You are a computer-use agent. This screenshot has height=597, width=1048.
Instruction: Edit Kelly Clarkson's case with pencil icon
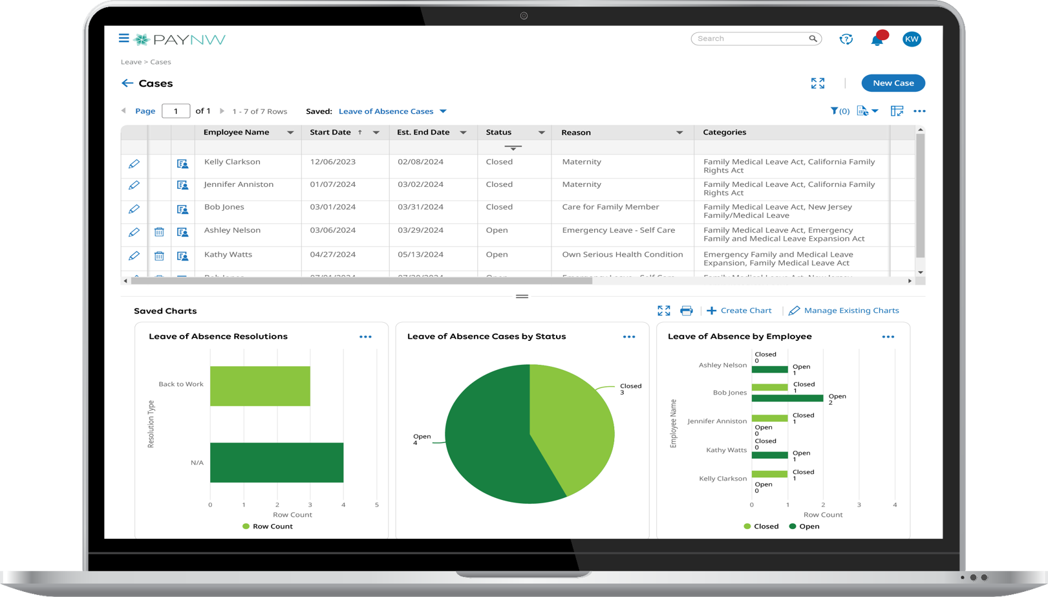134,164
